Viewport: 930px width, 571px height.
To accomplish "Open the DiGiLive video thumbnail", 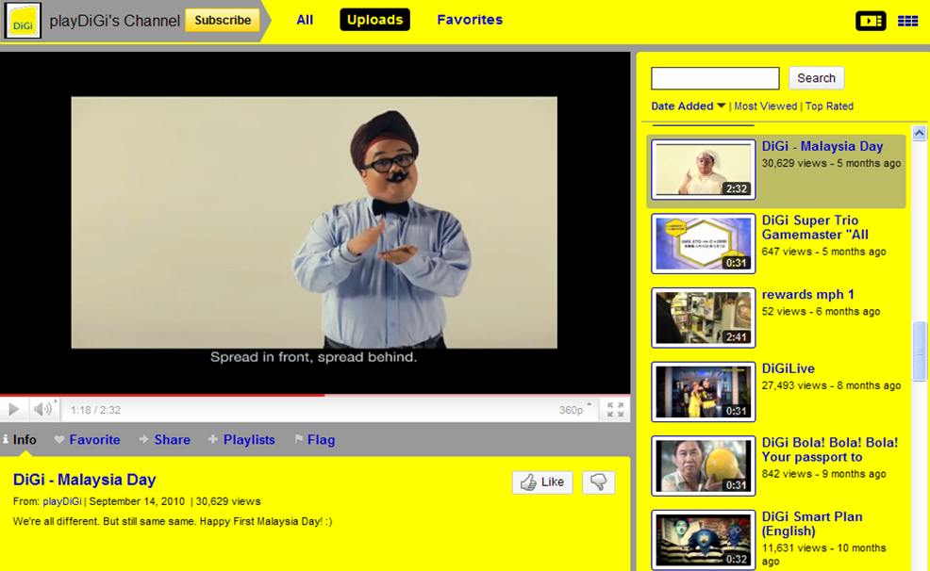I will click(703, 392).
